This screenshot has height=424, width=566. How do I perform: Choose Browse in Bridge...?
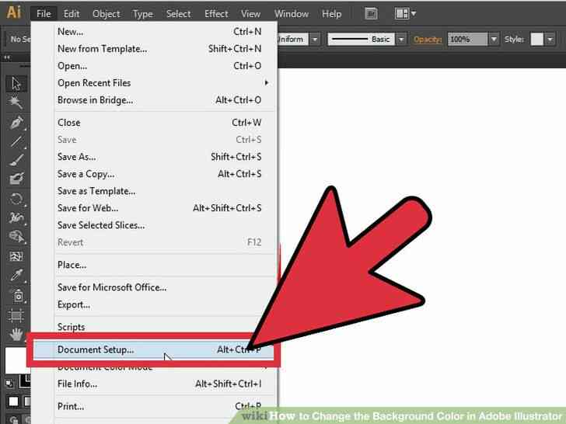[155, 100]
